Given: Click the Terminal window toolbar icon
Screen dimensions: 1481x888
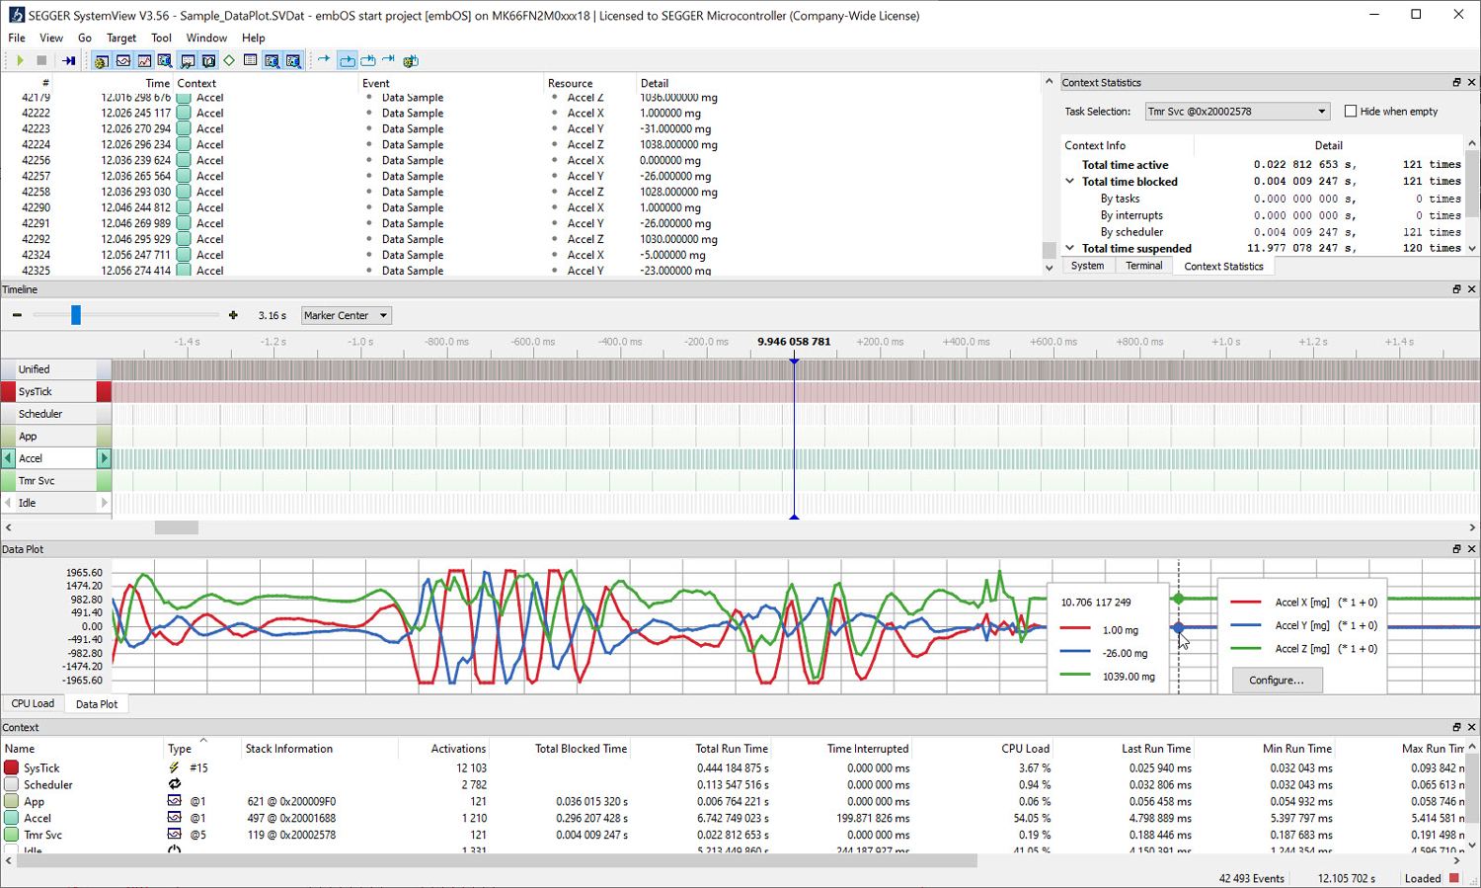Looking at the screenshot, I should click(x=188, y=60).
